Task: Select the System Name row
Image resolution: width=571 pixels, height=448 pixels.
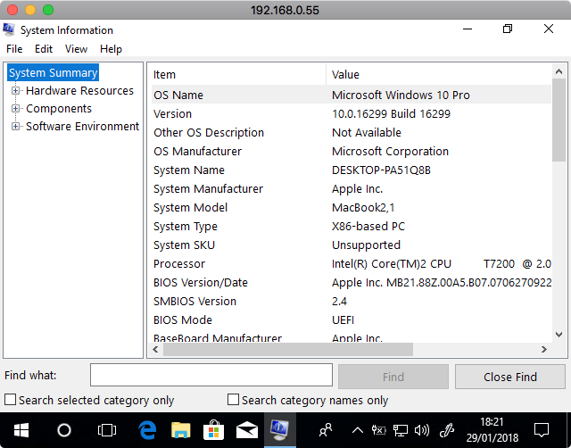Action: (x=351, y=170)
